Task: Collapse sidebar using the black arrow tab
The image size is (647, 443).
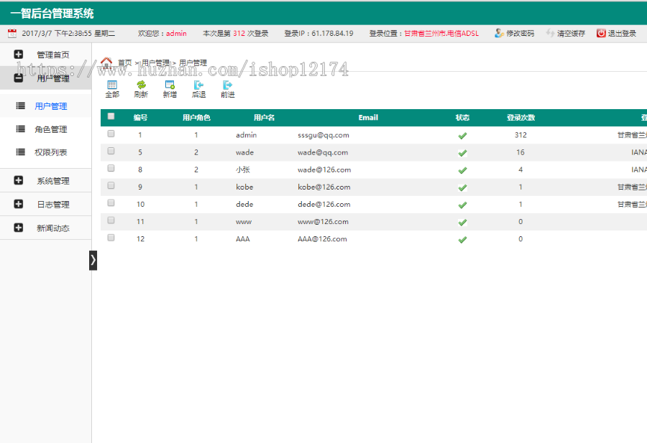Action: pos(93,261)
